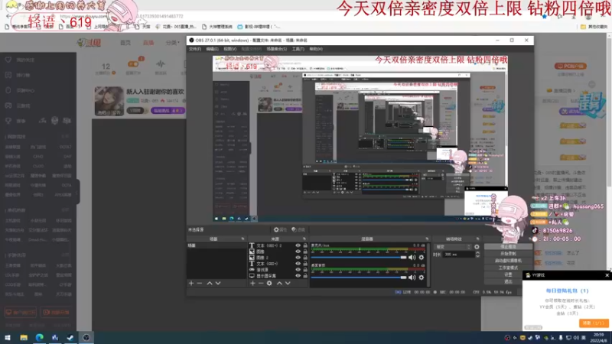Open Microsoft Edge from taskbar
612x344 pixels.
(40, 337)
